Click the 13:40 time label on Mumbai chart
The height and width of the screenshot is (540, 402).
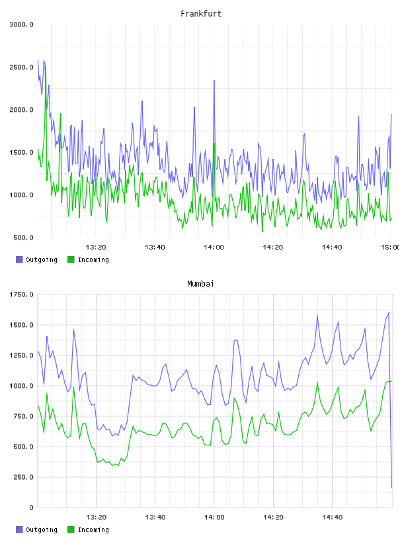(155, 517)
